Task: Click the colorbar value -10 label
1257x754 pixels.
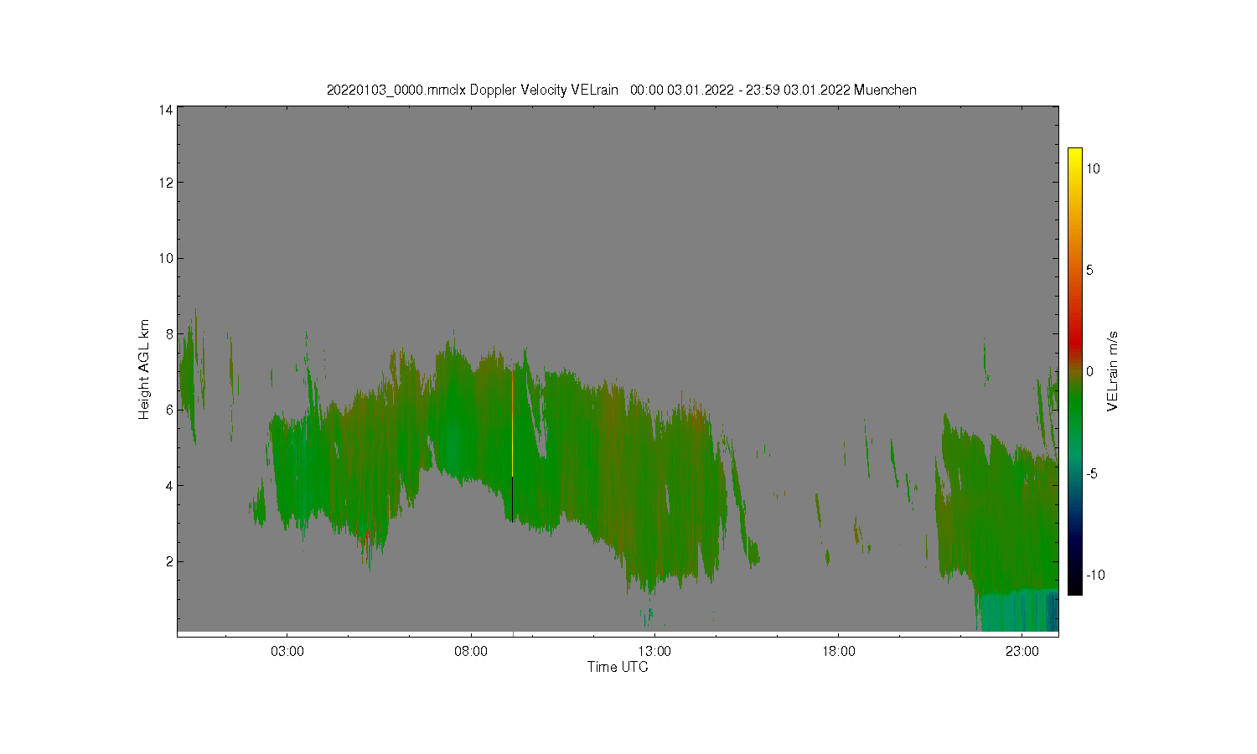Action: click(1095, 575)
